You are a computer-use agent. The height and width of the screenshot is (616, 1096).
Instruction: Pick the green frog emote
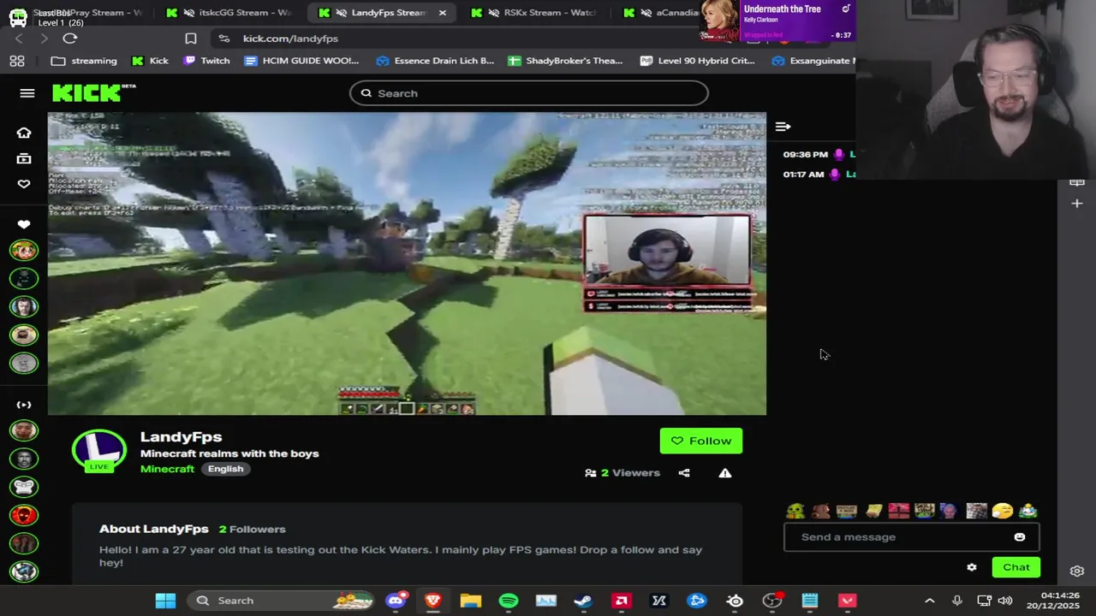pyautogui.click(x=795, y=511)
